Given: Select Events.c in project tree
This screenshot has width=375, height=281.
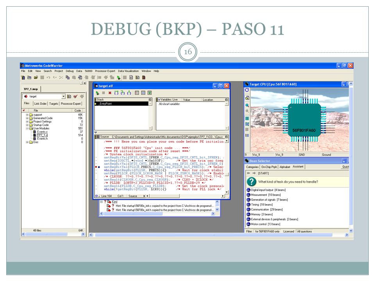Looking at the screenshot, I should 42,132.
